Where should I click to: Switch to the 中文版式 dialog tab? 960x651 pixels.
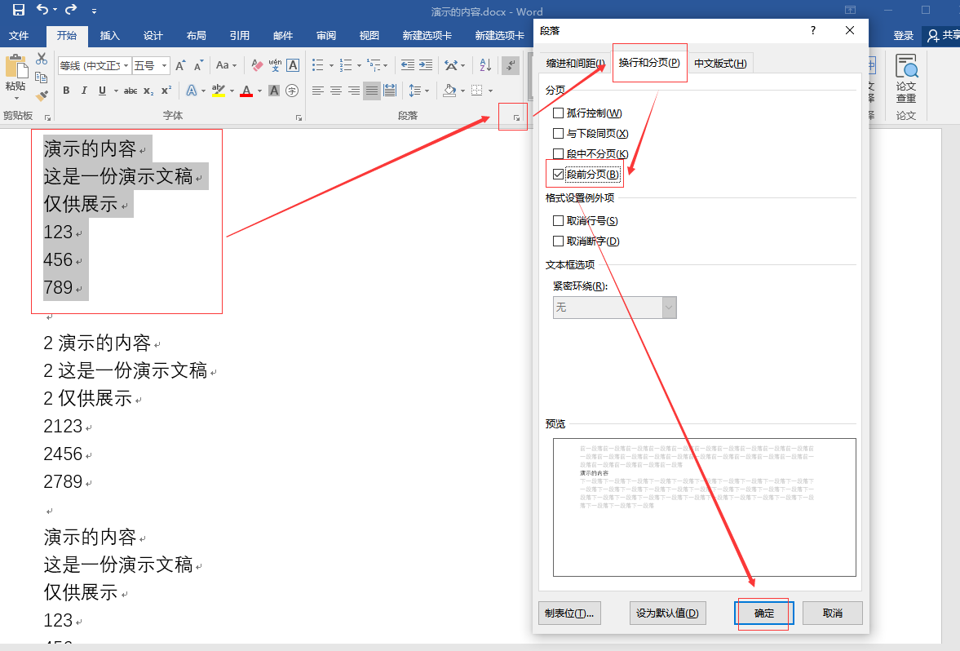[720, 63]
